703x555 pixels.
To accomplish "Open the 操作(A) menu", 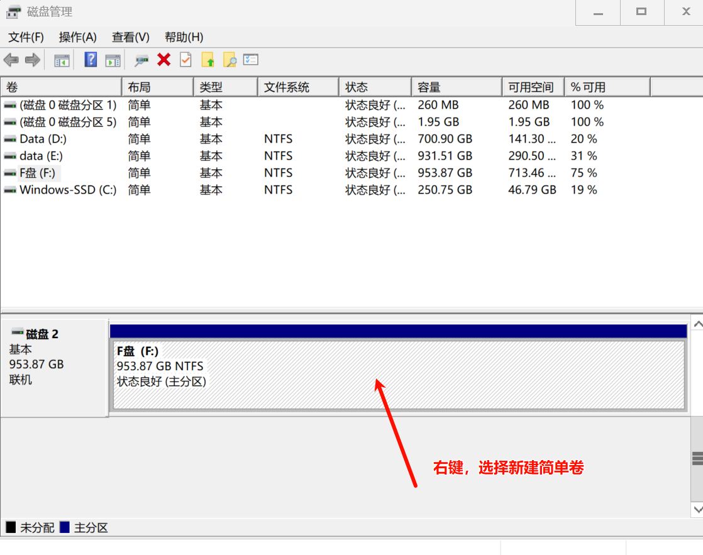I will click(77, 37).
